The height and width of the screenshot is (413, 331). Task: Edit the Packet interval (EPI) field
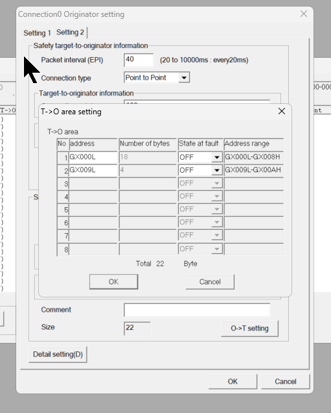(139, 60)
